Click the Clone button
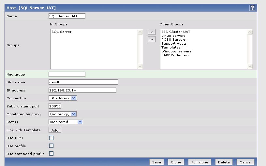Screen dimensions: 266x166 176,162
